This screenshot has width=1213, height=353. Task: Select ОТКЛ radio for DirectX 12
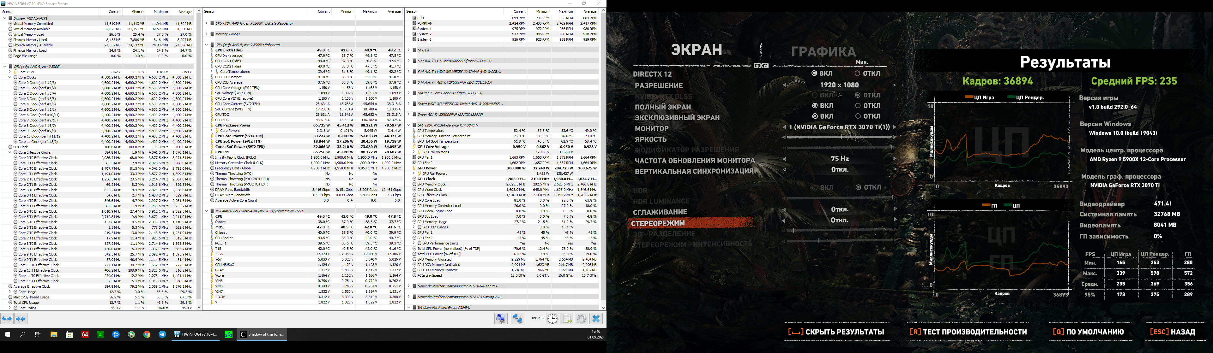coord(858,73)
